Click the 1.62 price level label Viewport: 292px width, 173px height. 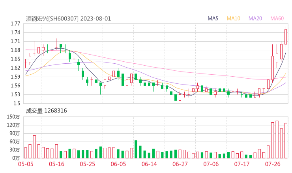click(x=15, y=68)
